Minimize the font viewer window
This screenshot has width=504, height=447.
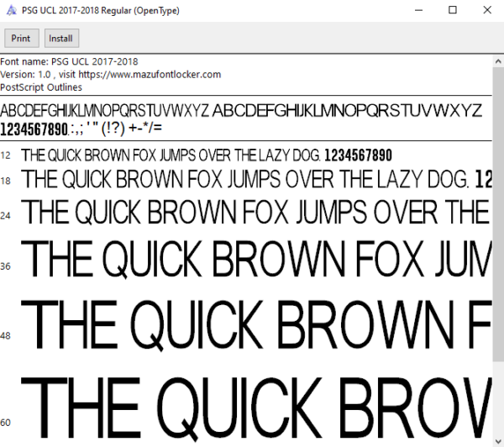tap(418, 10)
